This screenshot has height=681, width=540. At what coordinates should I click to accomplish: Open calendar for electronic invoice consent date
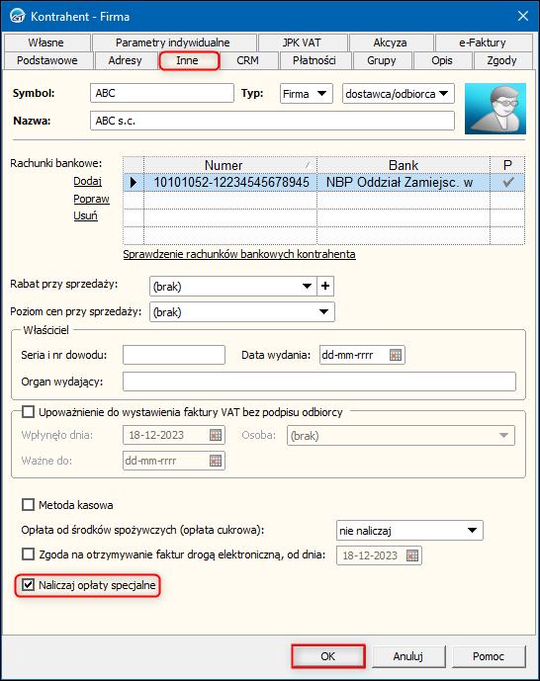(x=412, y=555)
